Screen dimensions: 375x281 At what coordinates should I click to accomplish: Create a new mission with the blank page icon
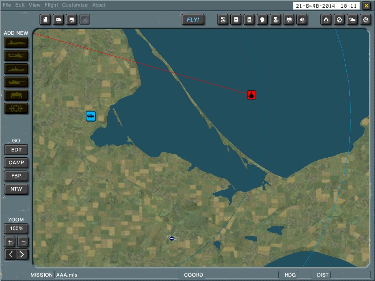click(x=45, y=20)
